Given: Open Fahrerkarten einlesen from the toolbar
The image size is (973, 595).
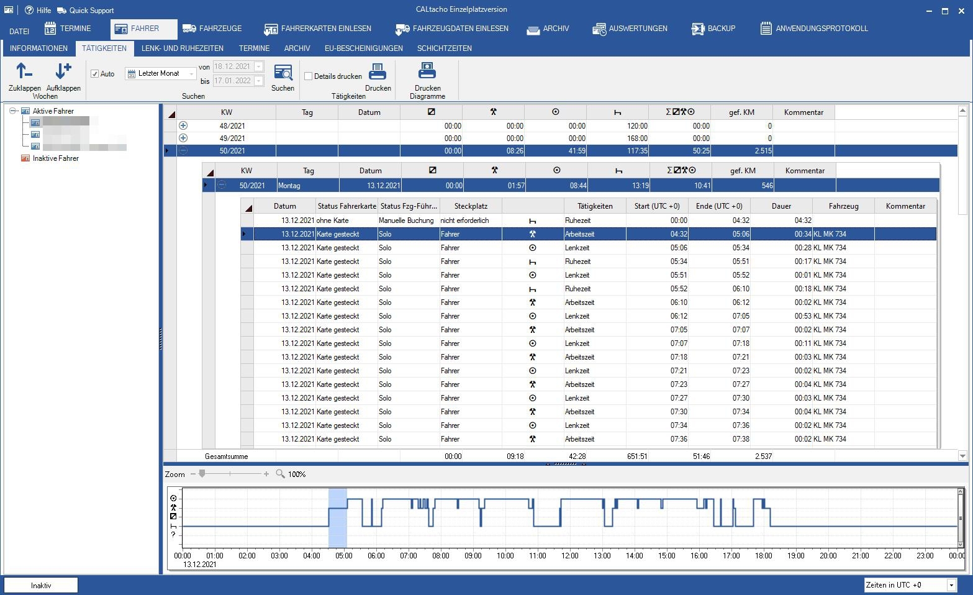Looking at the screenshot, I should click(317, 29).
